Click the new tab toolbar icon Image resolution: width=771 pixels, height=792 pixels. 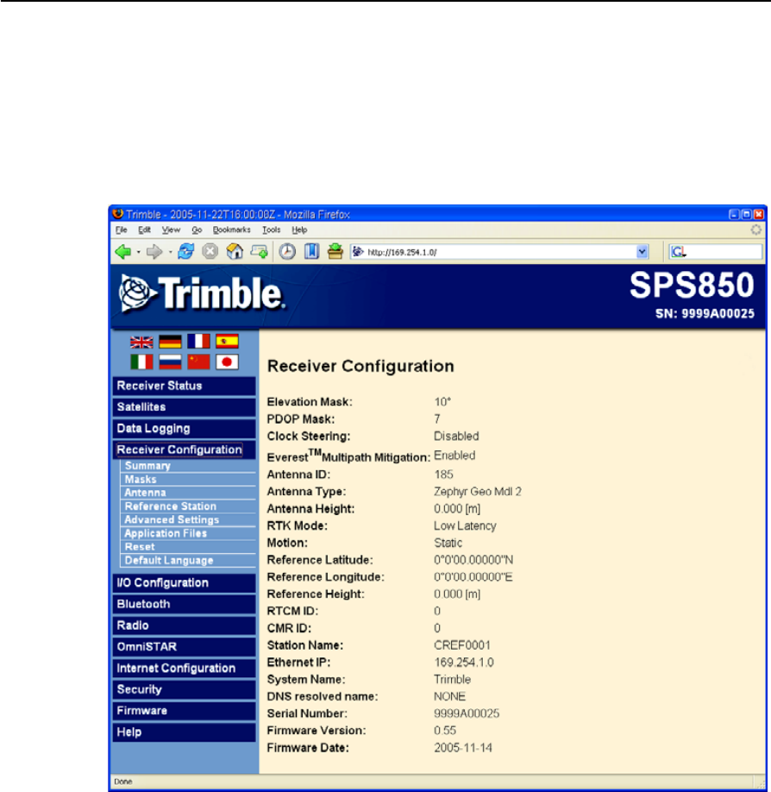260,251
